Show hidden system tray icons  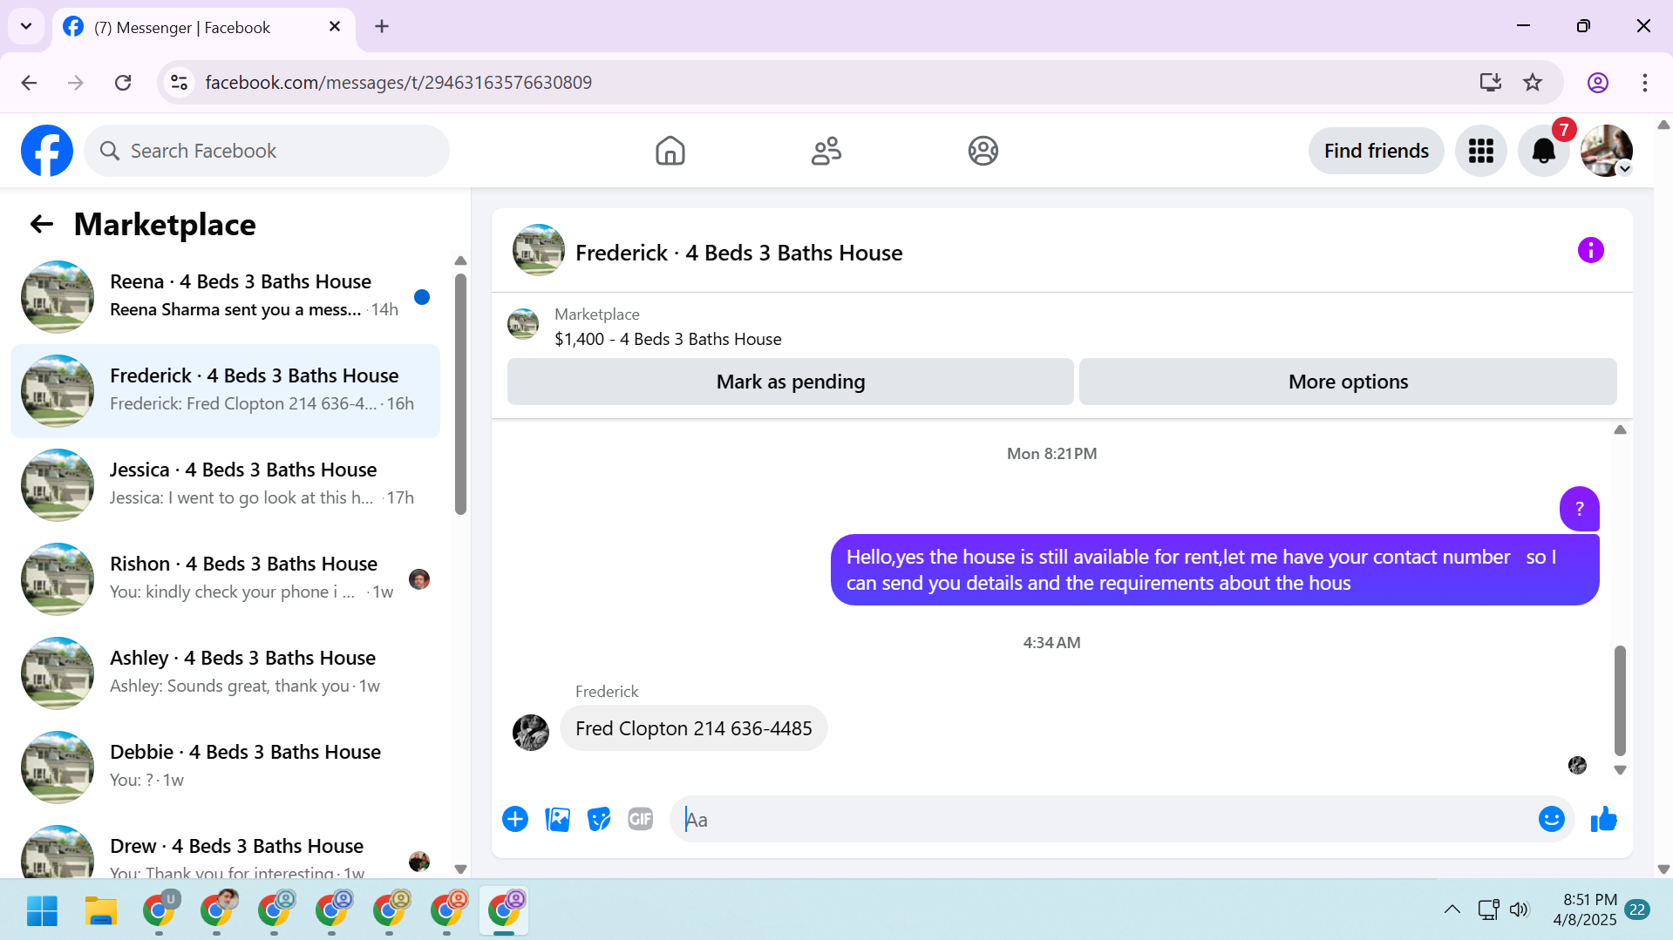click(1452, 910)
